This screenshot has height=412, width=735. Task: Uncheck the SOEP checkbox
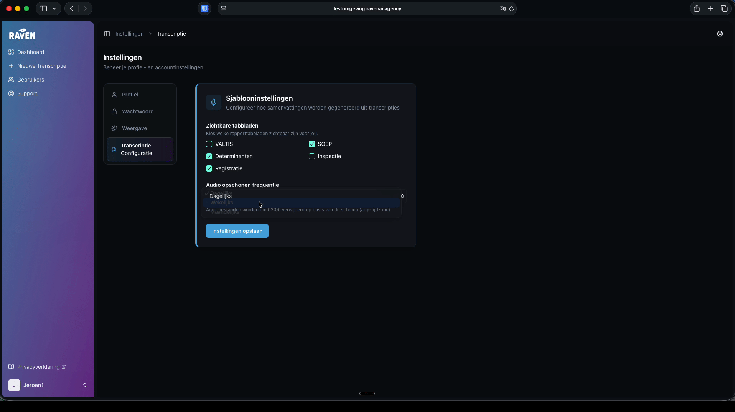[312, 144]
